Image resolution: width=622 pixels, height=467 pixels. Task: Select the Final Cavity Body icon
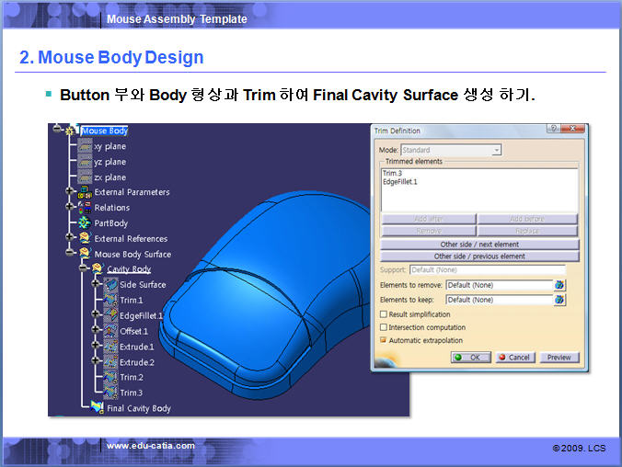point(98,407)
